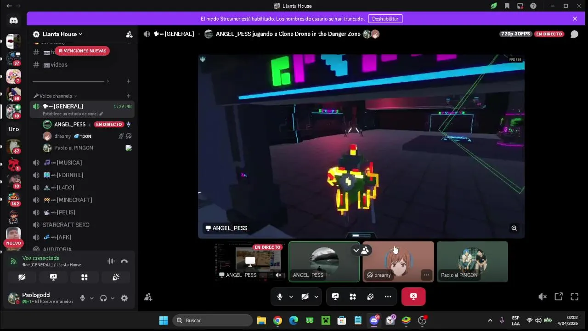Viewport: 588px width, 331px height.
Task: Mute microphone in the user panel
Action: 83,298
